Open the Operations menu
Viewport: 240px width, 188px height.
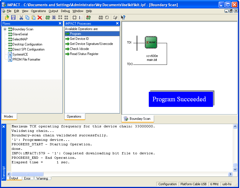(38, 11)
